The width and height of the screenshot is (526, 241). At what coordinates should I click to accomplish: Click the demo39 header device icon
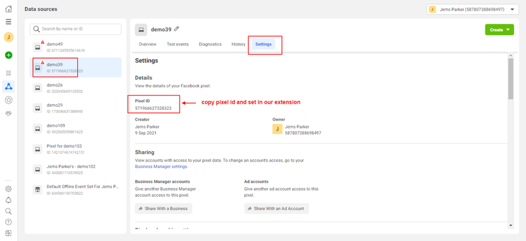coord(141,30)
